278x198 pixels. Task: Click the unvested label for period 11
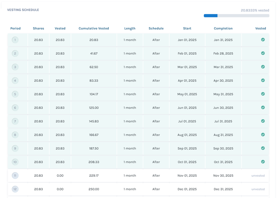click(x=258, y=176)
